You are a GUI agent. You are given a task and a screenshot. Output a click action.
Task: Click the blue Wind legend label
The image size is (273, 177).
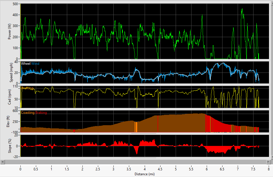35,64
